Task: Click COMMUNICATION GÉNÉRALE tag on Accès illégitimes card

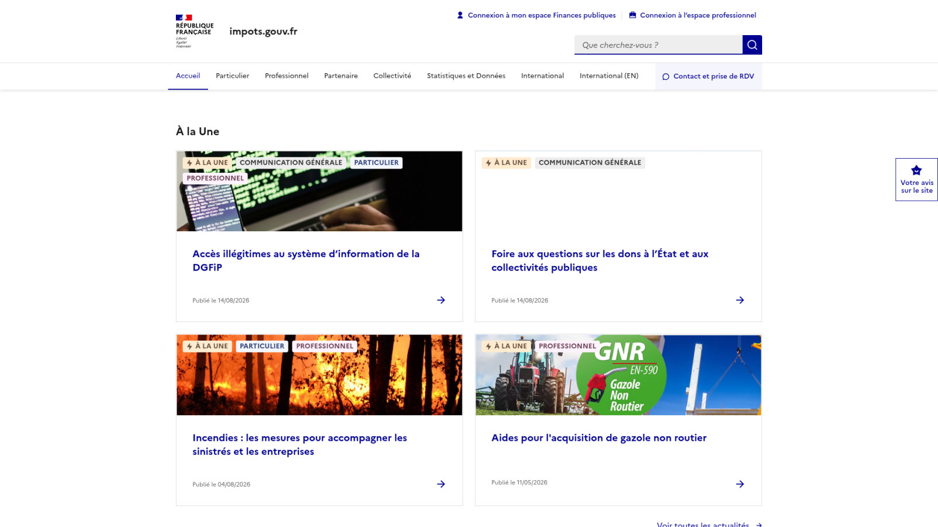Action: pyautogui.click(x=291, y=163)
